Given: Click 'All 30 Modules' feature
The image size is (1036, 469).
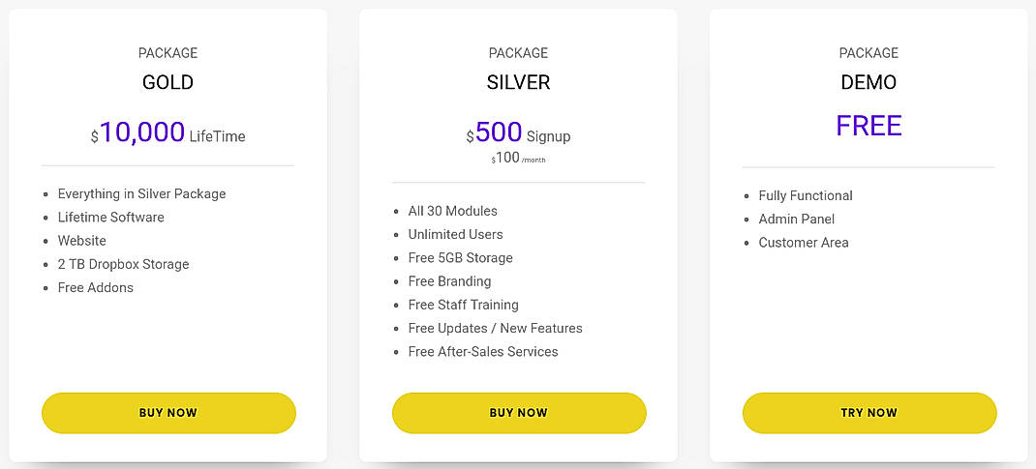Looking at the screenshot, I should point(453,211).
